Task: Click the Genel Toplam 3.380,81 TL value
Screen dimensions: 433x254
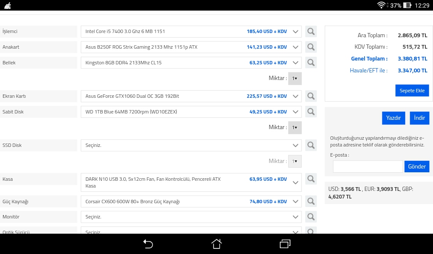Action: [x=413, y=58]
